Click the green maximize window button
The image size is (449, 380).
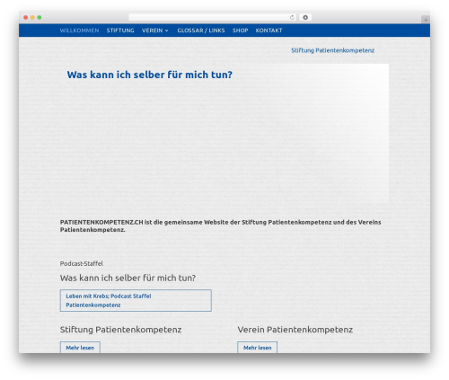tap(40, 17)
